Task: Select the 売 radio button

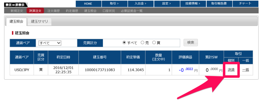Action: (142, 43)
